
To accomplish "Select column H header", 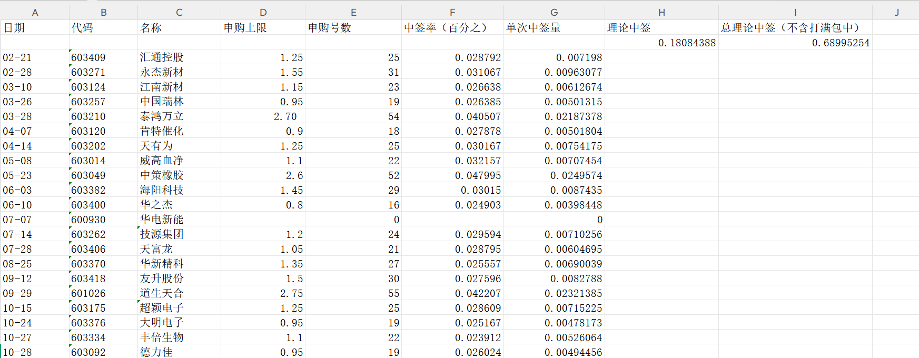I will pos(661,12).
